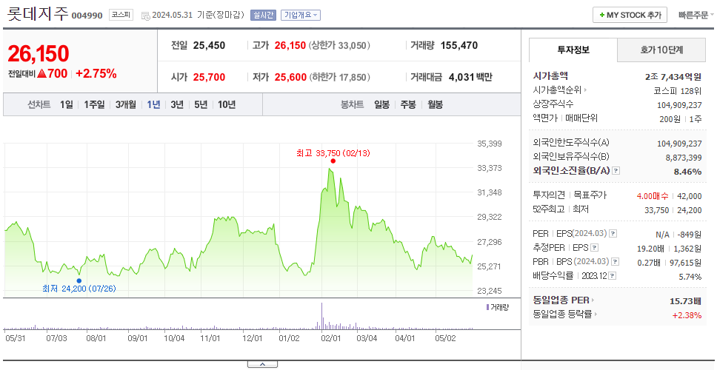
Task: Click the 목표주가 label
Action: tap(590, 195)
